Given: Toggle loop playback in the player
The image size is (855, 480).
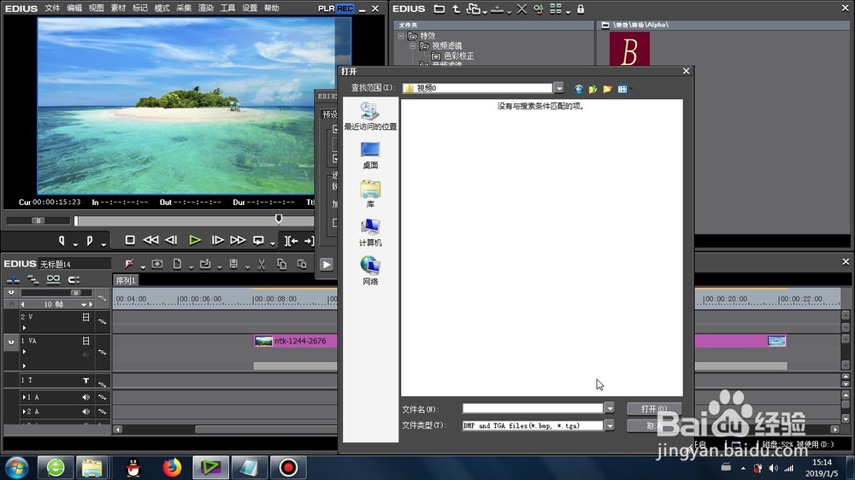Looking at the screenshot, I should pyautogui.click(x=258, y=240).
